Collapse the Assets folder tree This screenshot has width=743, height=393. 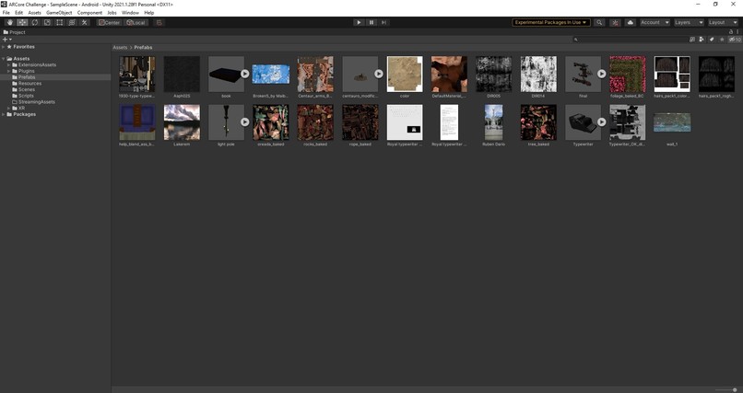(4, 59)
